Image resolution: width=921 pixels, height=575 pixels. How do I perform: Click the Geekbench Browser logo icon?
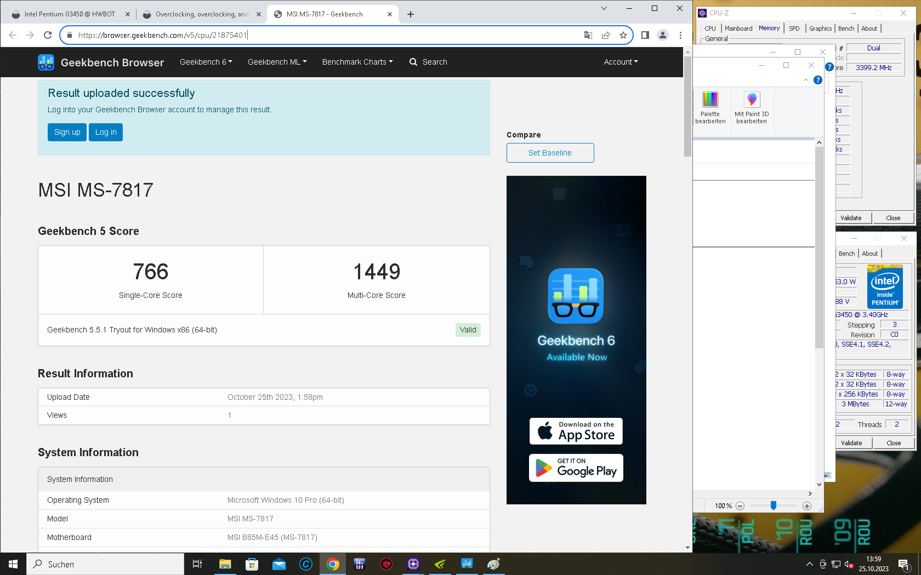coord(46,62)
